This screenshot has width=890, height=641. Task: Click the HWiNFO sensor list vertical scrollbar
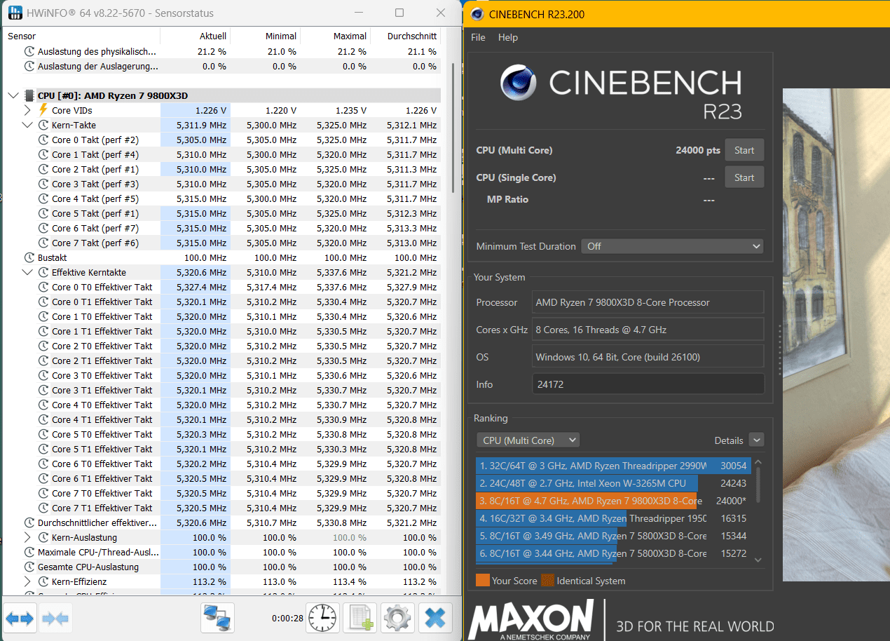tap(453, 126)
